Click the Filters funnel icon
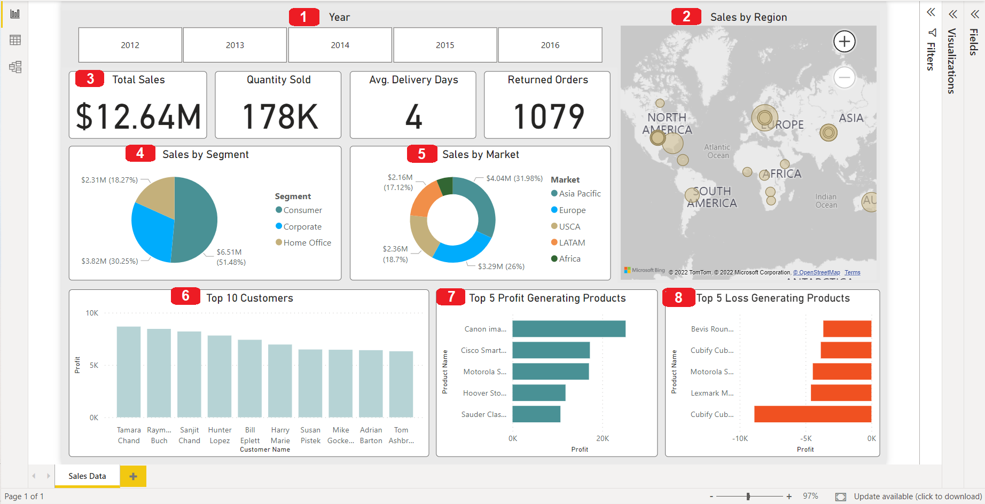Image resolution: width=985 pixels, height=504 pixels. [x=932, y=32]
